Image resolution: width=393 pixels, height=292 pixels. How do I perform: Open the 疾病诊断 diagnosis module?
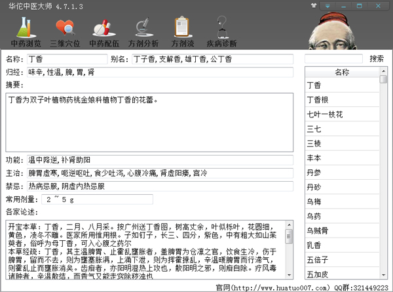[x=221, y=32]
